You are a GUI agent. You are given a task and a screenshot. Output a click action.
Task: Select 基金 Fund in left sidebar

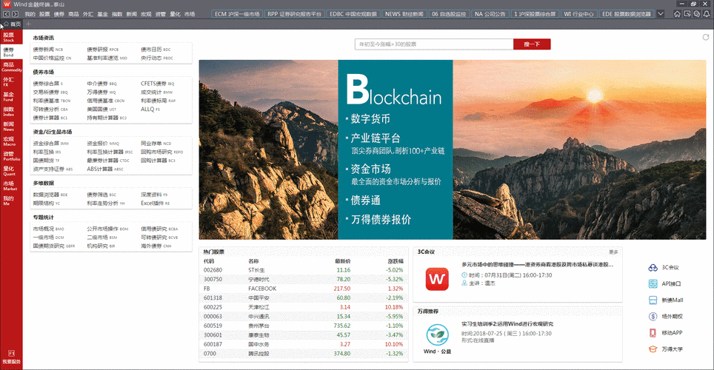[x=11, y=97]
